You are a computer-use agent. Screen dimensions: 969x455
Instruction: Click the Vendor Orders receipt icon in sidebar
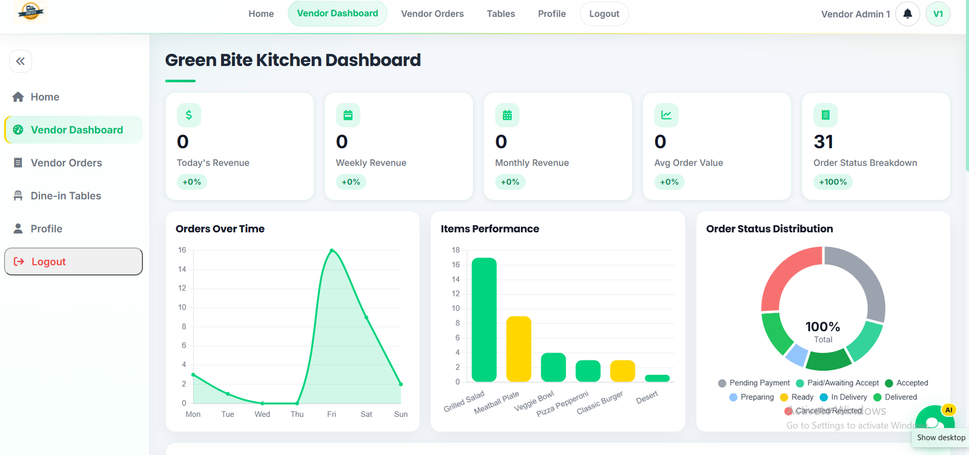(18, 163)
